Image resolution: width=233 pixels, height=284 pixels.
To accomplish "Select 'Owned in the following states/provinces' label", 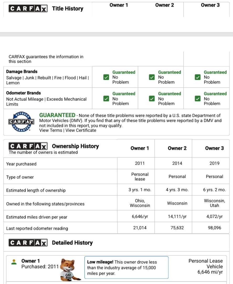I will [45, 204].
